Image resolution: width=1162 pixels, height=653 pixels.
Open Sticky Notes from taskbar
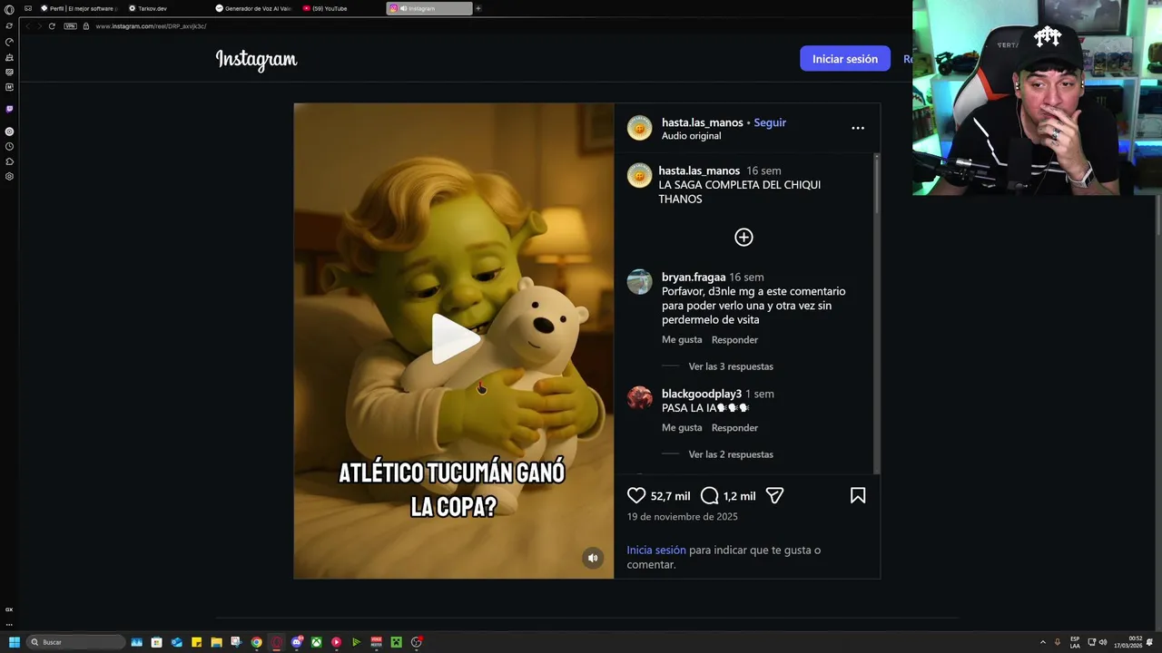pos(197,642)
